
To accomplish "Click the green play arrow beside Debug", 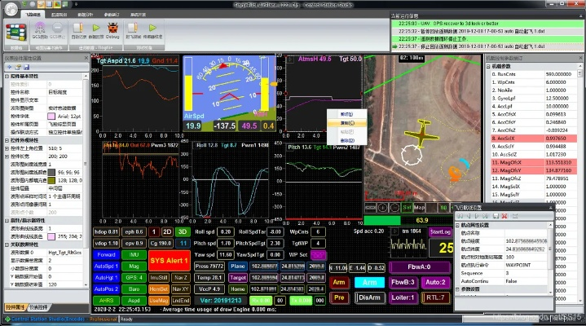I will click(x=98, y=29).
